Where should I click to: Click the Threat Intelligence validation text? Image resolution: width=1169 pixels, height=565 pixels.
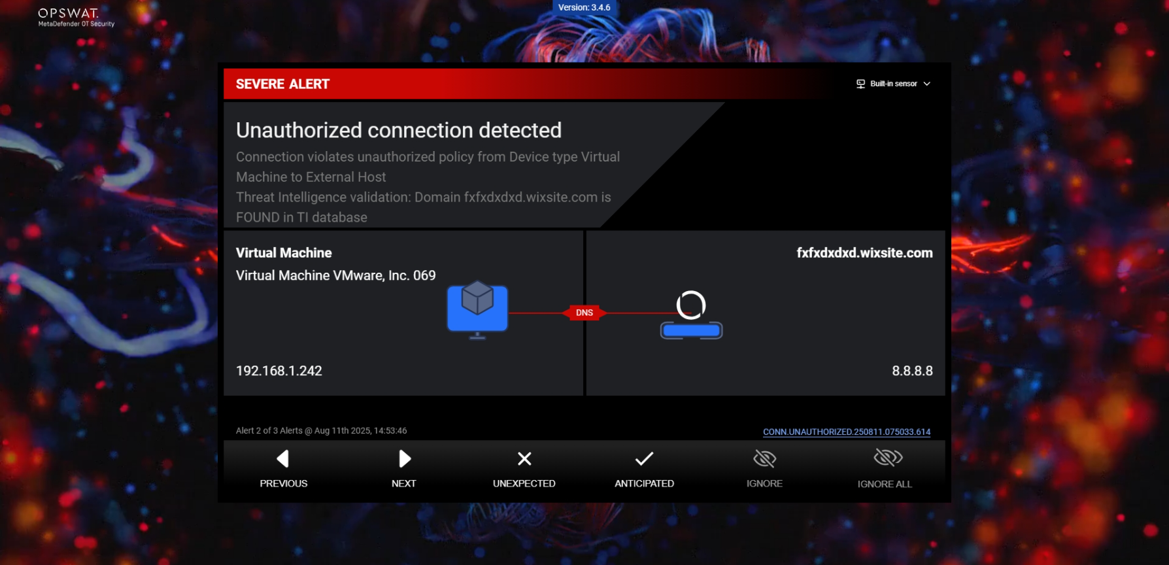424,207
